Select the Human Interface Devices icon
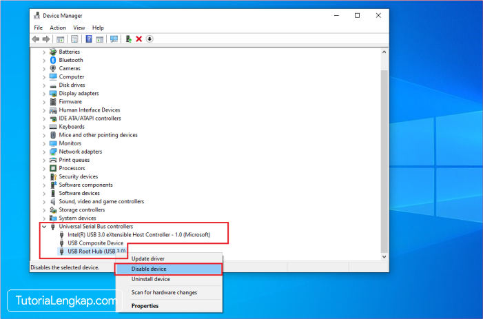Image resolution: width=483 pixels, height=319 pixels. click(x=53, y=110)
